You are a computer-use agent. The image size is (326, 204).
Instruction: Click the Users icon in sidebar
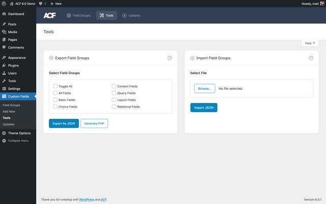pyautogui.click(x=4, y=73)
